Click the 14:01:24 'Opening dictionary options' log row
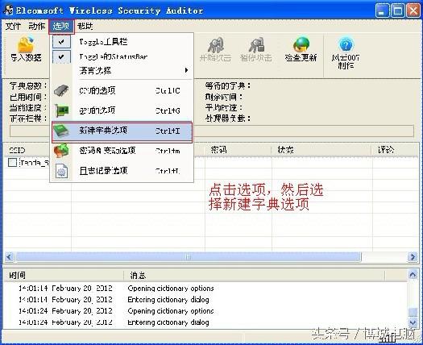This screenshot has height=345, width=423. coord(205,311)
